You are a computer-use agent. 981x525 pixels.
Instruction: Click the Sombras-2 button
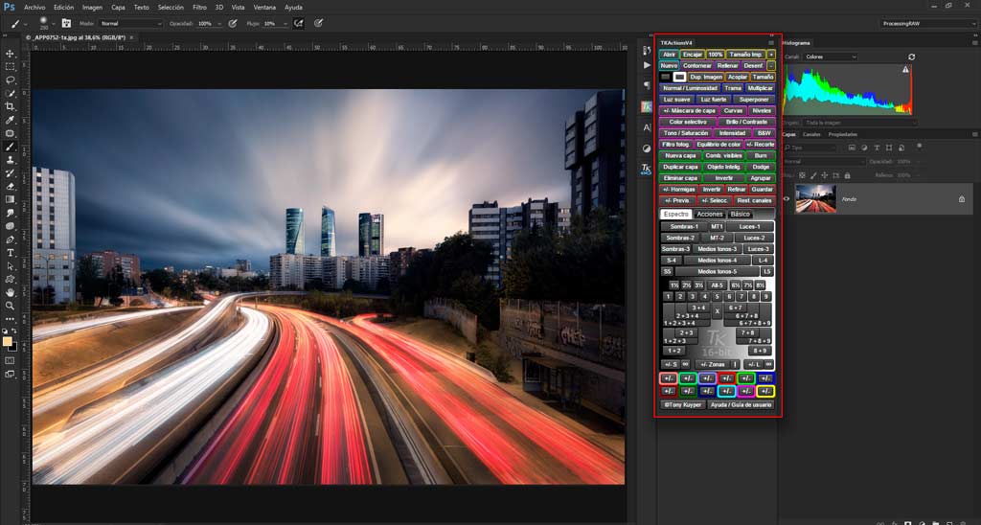(x=680, y=238)
